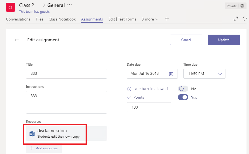249x154 pixels.
Task: Open the Edit | Test Forms tab
Action: click(122, 19)
